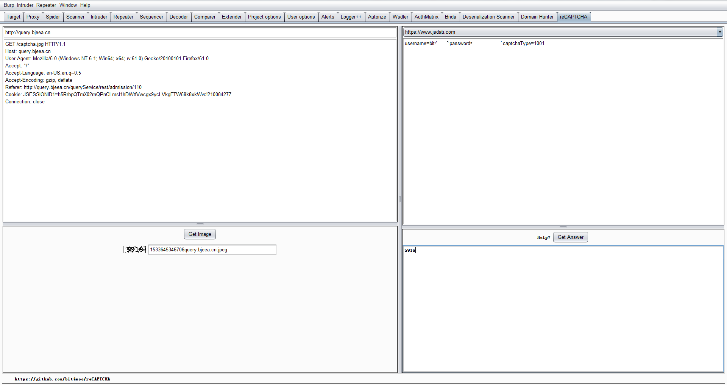The height and width of the screenshot is (385, 727).
Task: Switch to the Comparer tab
Action: coord(205,17)
